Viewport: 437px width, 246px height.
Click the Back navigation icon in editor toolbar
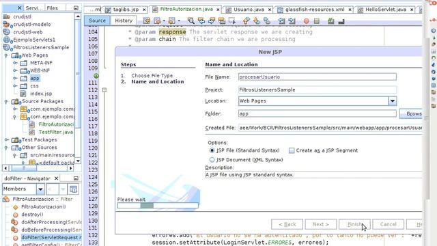157,20
